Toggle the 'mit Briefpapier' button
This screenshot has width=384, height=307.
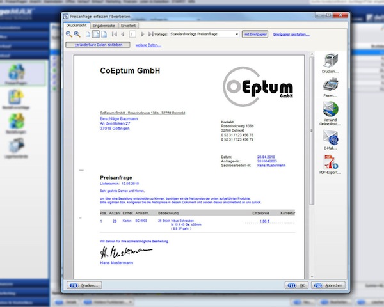point(255,35)
